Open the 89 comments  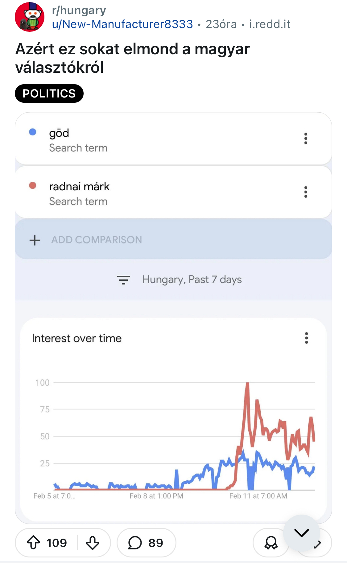146,543
